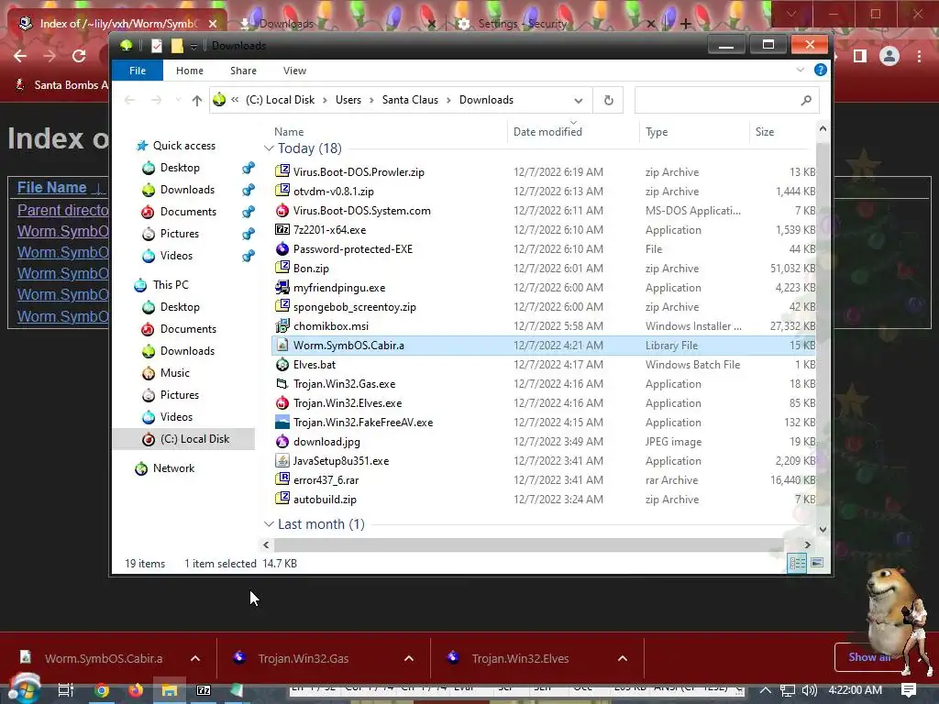Click the Explorer search box

click(x=726, y=101)
